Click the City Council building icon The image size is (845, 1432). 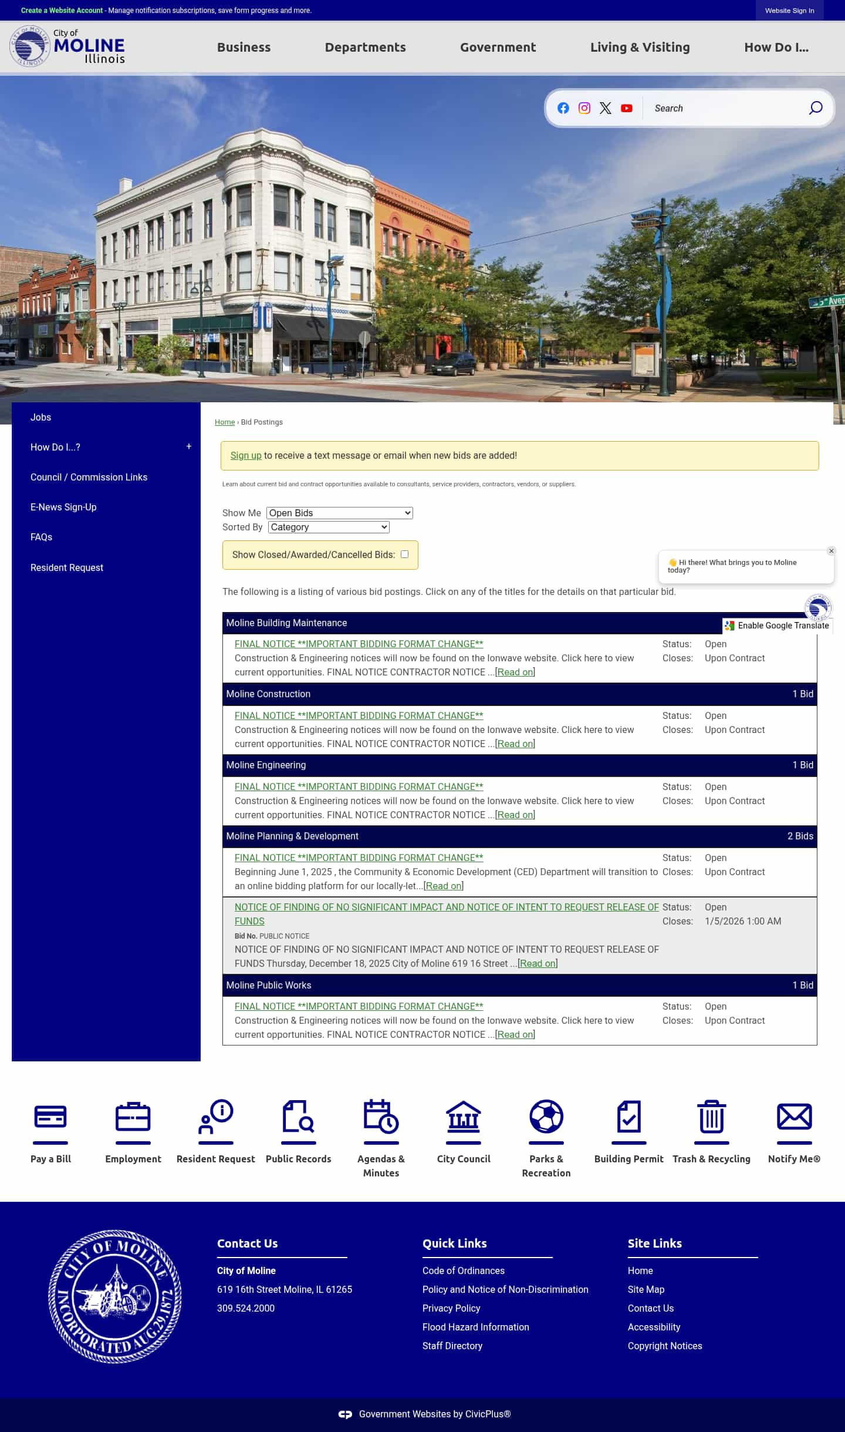464,1117
